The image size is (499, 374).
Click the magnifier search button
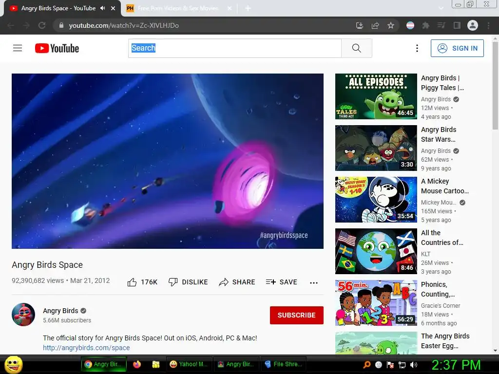[356, 48]
